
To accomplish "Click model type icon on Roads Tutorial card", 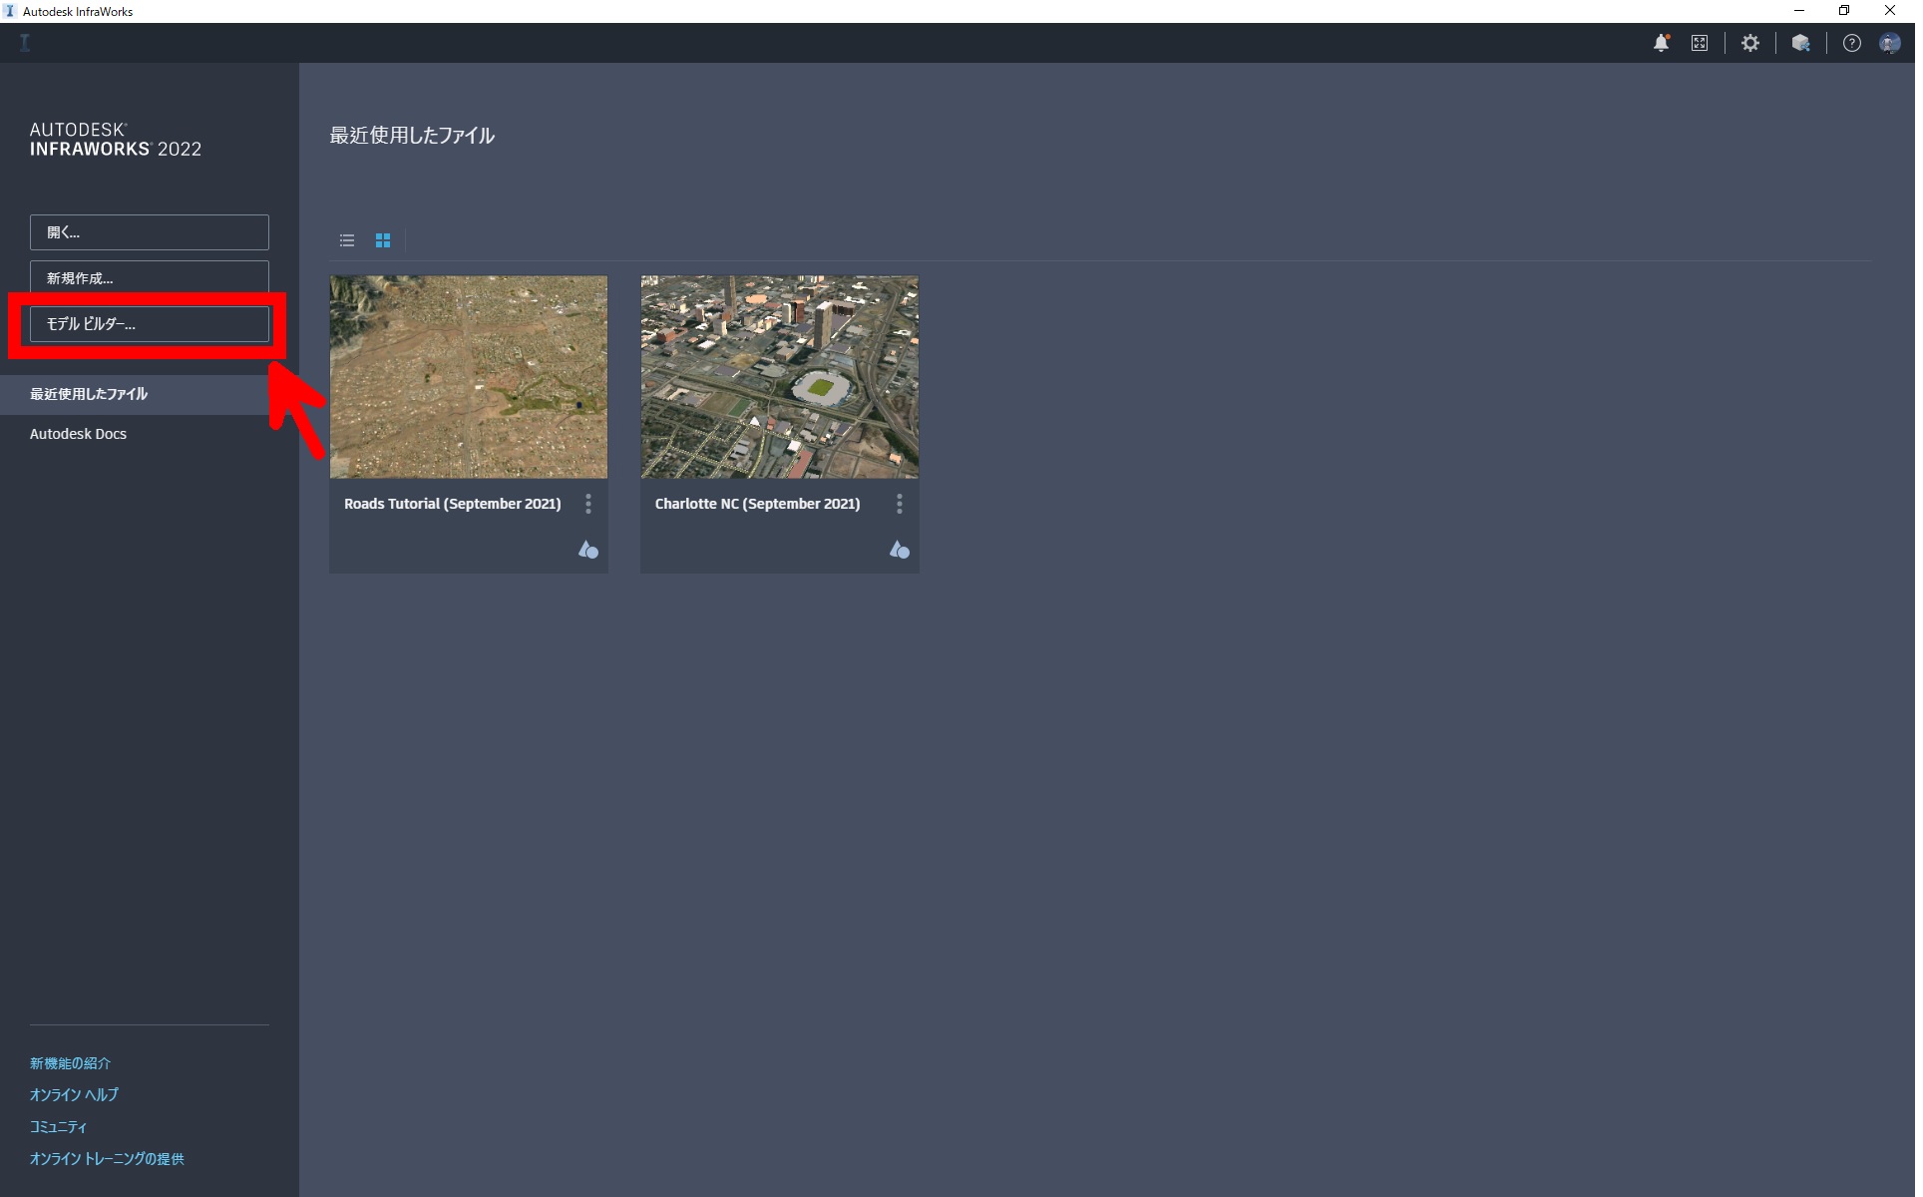I will click(590, 552).
